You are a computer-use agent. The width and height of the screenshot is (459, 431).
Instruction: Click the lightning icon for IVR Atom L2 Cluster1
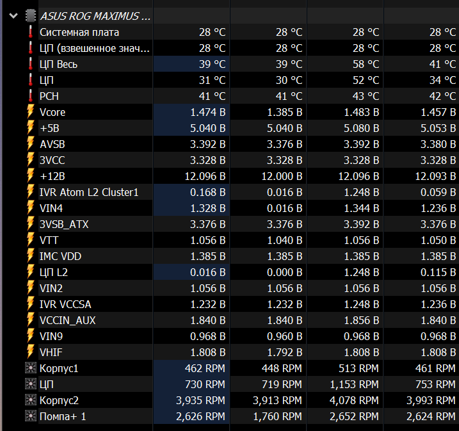31,192
